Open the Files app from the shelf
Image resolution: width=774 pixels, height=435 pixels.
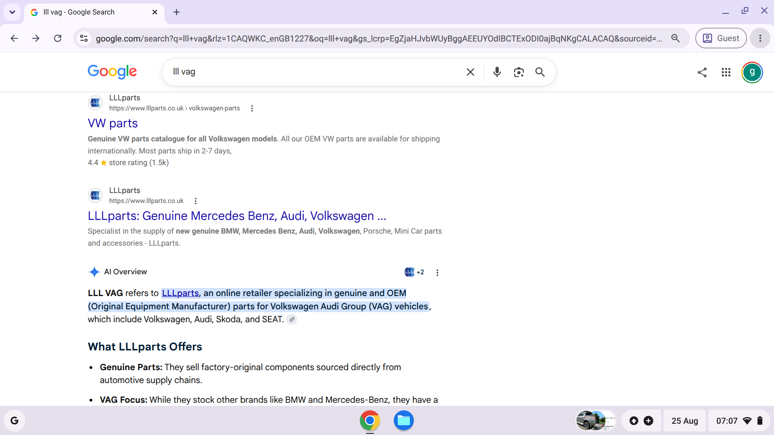404,421
